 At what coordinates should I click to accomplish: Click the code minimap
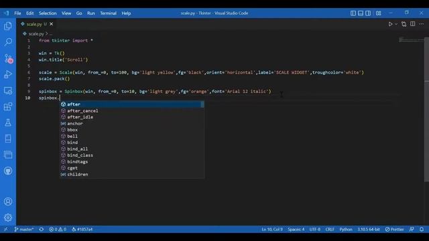[x=411, y=40]
